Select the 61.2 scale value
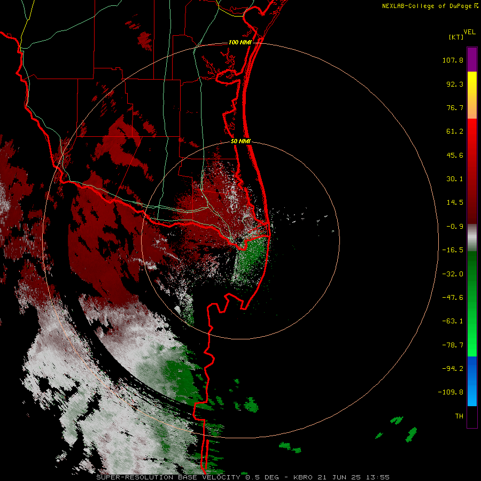The width and height of the screenshot is (481, 481). (455, 131)
